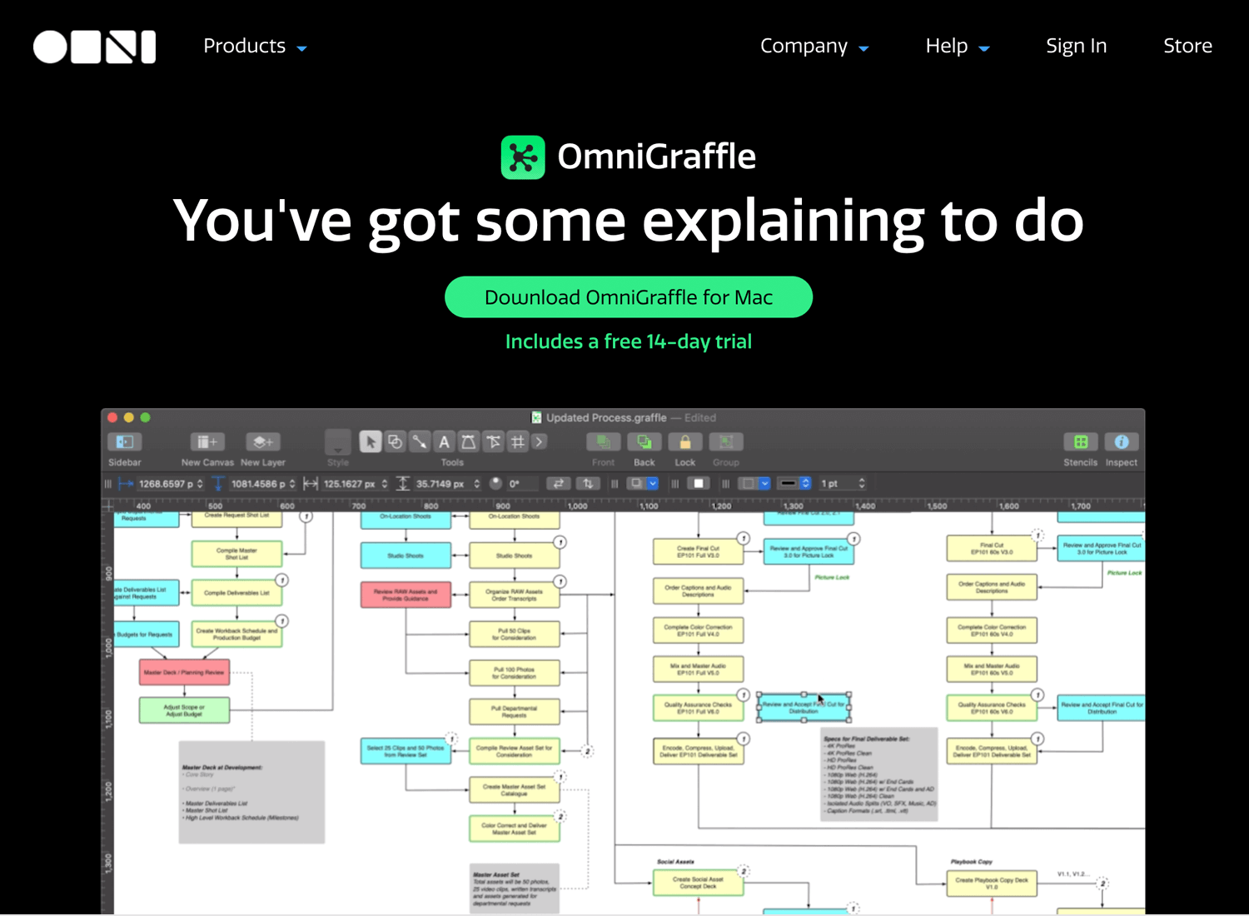This screenshot has height=916, width=1249.
Task: Click the green OmniGraffle app icon
Action: (523, 157)
